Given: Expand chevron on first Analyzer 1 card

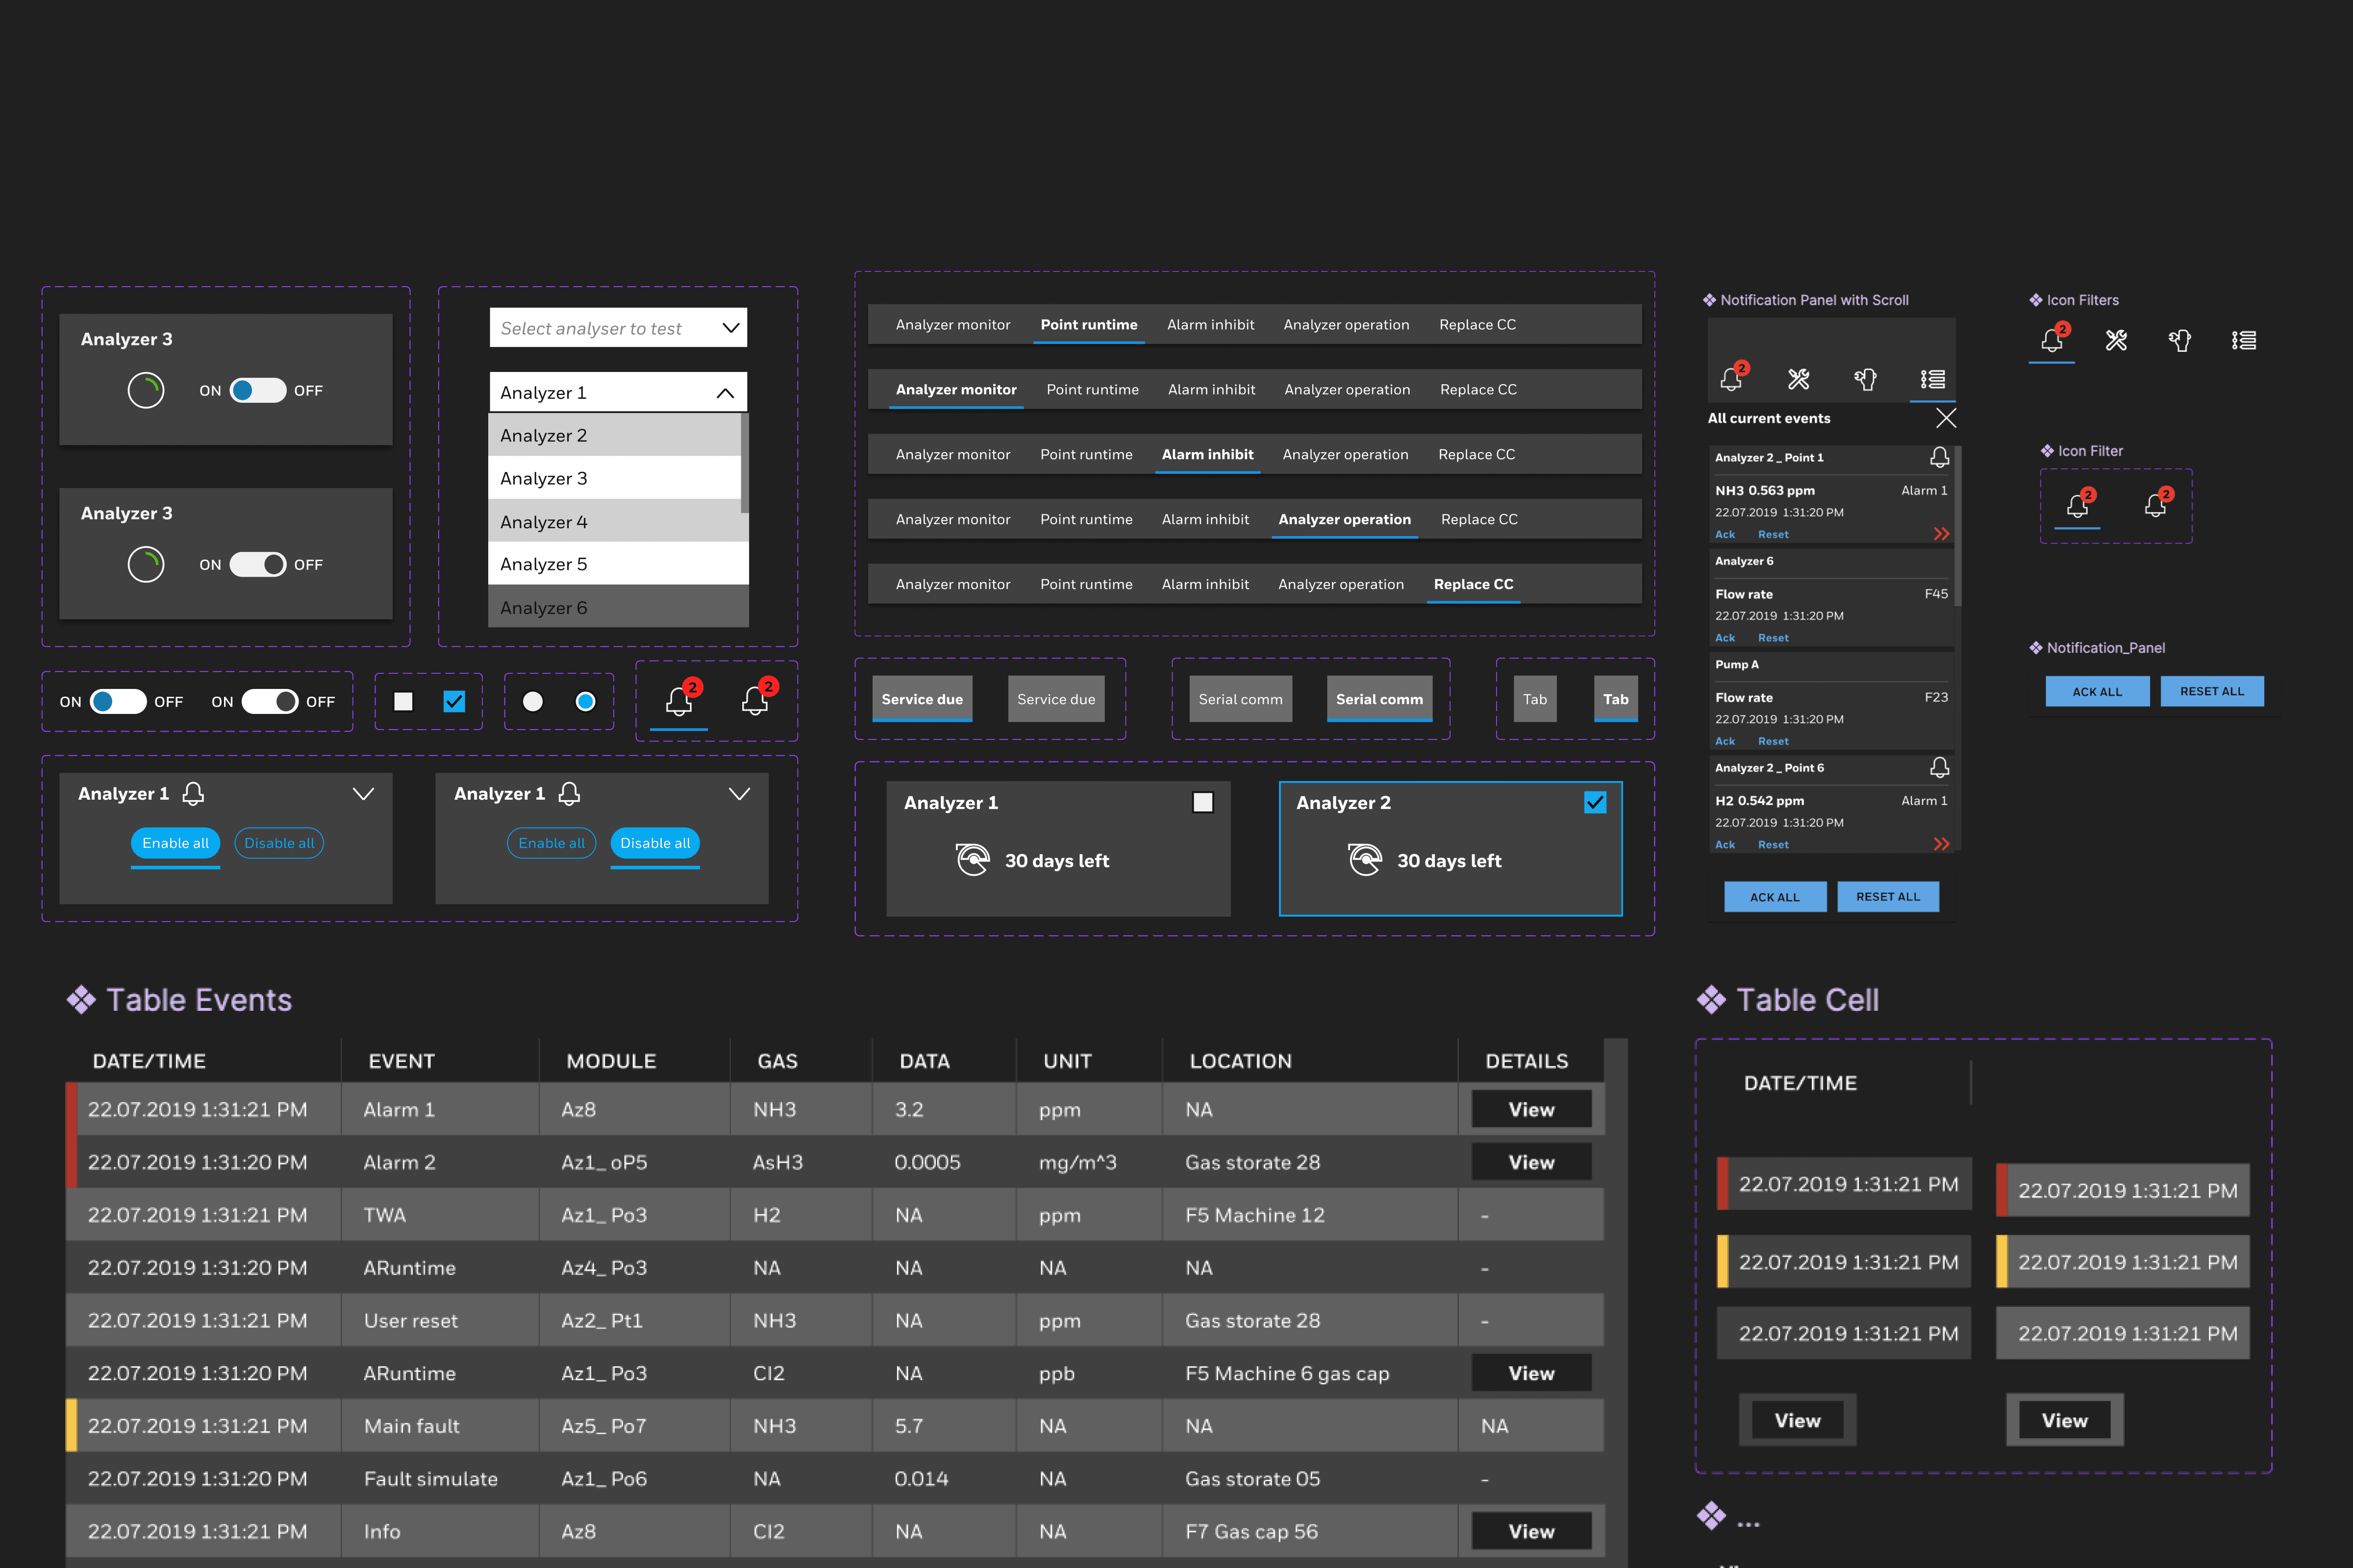Looking at the screenshot, I should point(363,794).
